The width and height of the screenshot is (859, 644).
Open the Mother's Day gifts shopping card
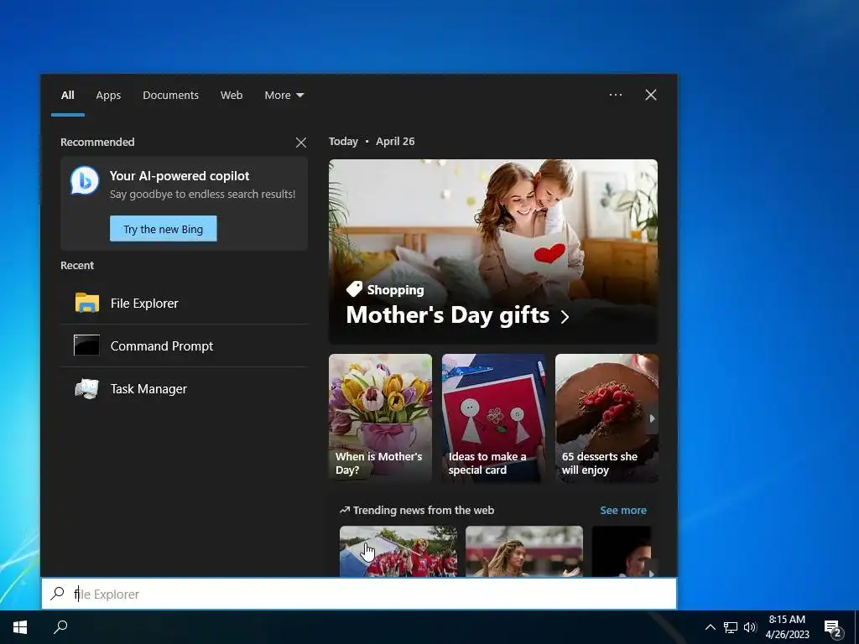493,252
